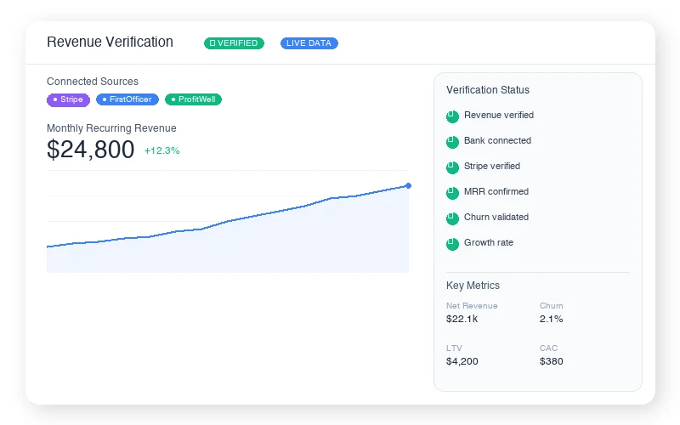Viewport: 680px width, 425px height.
Task: Click the check icon beside MRR confirmed
Action: point(452,193)
